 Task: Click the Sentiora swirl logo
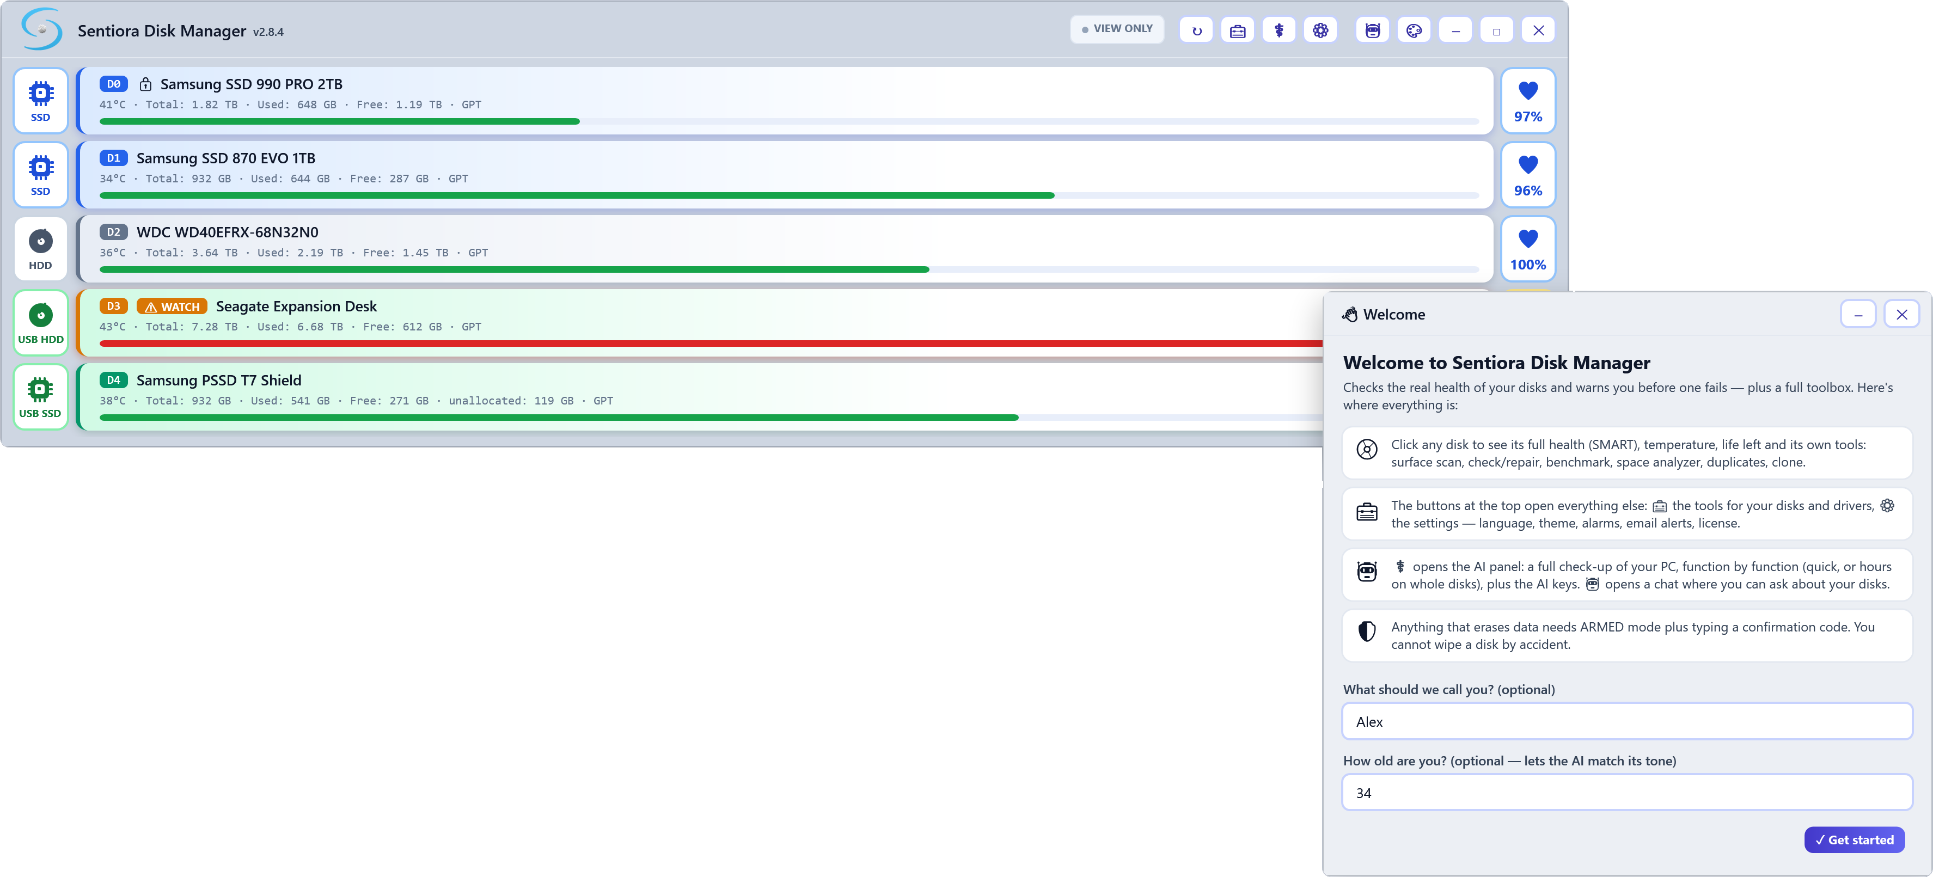point(41,30)
